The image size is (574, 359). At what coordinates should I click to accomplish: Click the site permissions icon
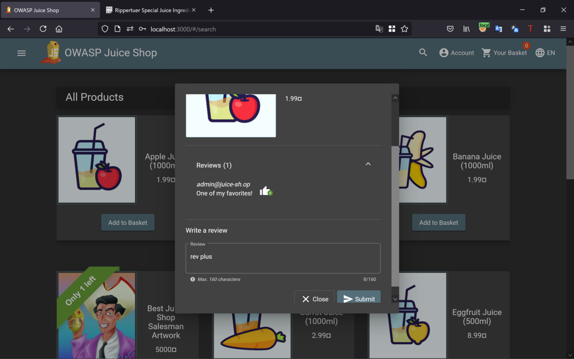[130, 29]
